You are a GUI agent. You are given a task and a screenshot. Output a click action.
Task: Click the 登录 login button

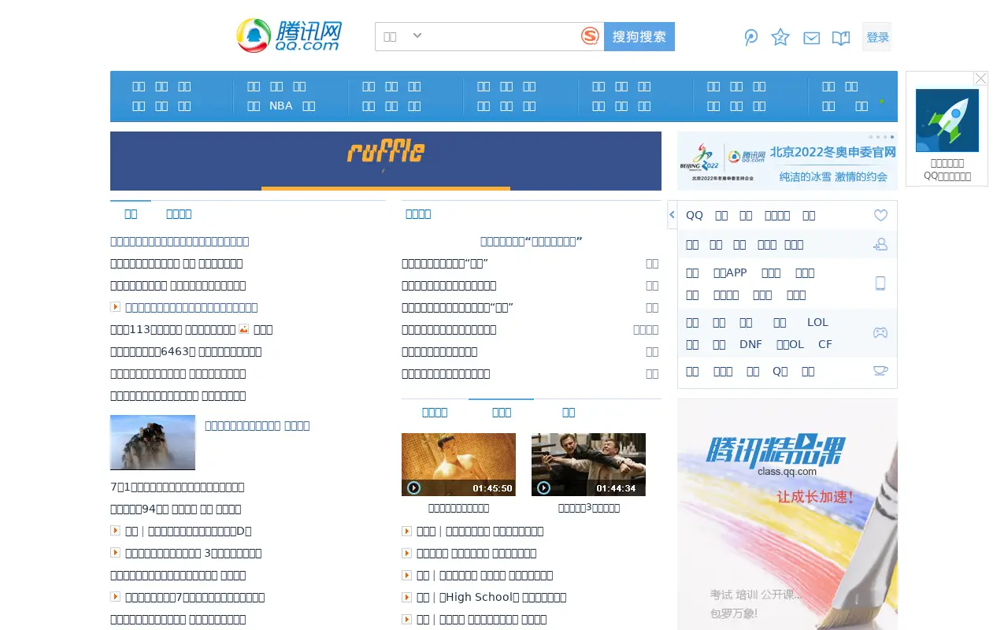pyautogui.click(x=877, y=37)
